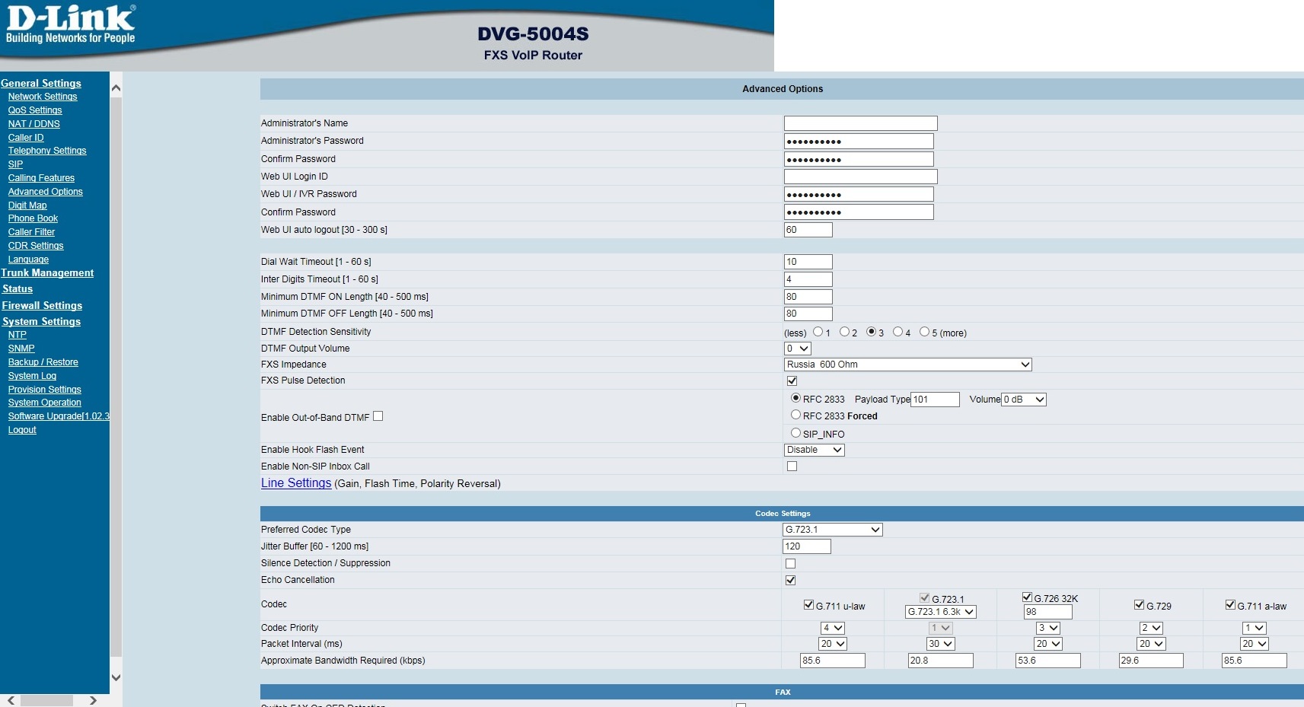Open the Firewall Settings menu section
1304x707 pixels.
tap(42, 306)
